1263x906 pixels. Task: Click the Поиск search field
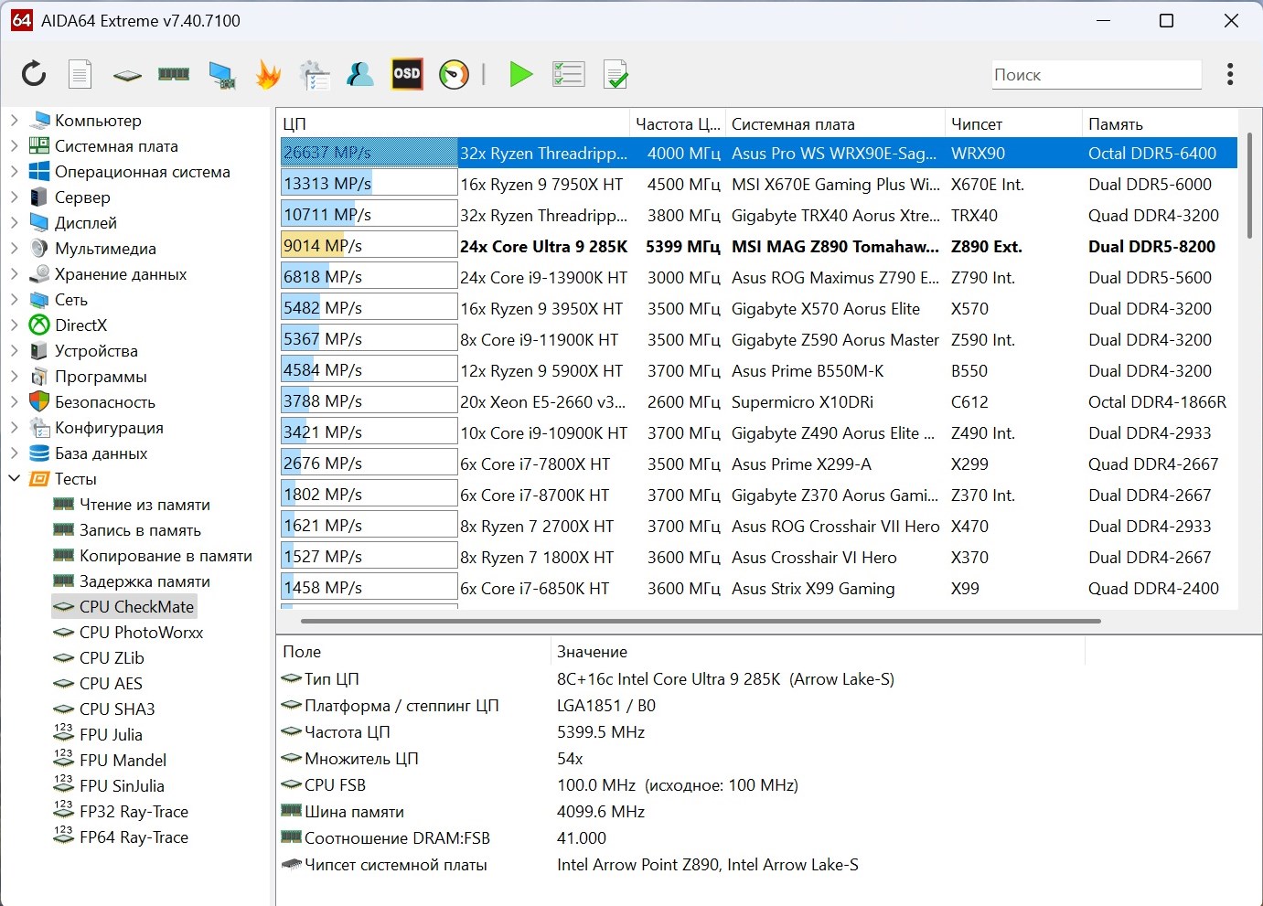[x=1096, y=75]
